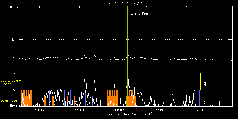Select the C flare class axis label
Screen dimensions: 238x119
(14, 56)
